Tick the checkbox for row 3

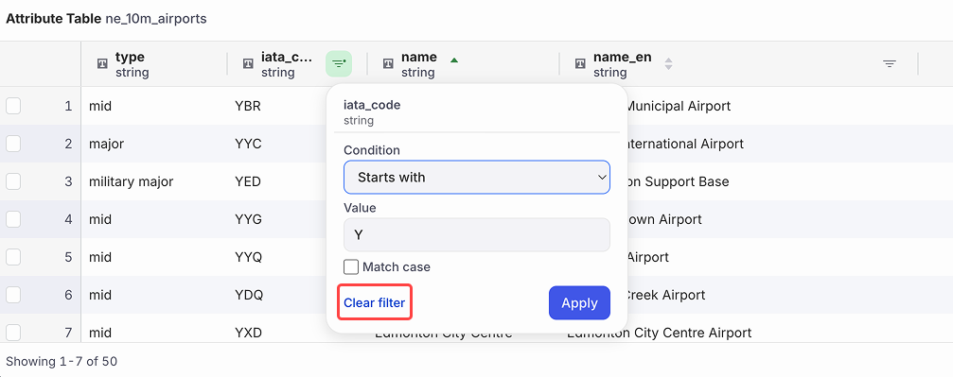[12, 181]
